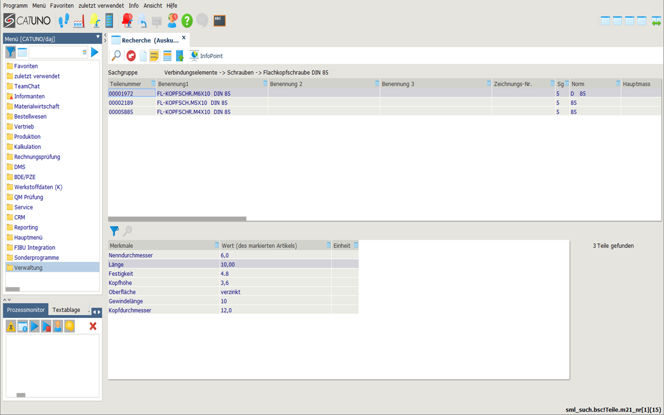Click the headset support agent icon

tap(172, 20)
